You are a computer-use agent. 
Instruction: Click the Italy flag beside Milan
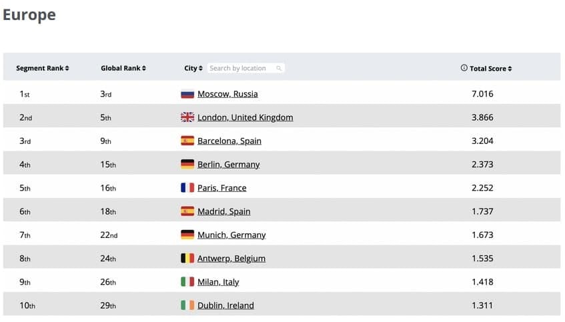coord(187,282)
